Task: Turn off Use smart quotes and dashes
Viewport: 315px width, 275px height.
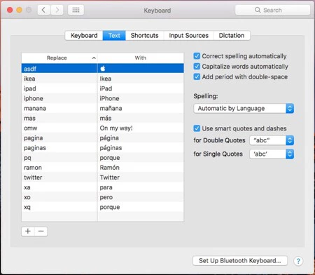Action: click(x=197, y=128)
